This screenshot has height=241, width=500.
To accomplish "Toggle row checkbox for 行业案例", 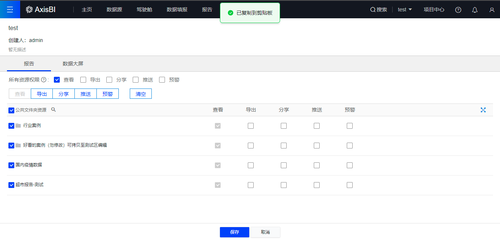I will [11, 126].
